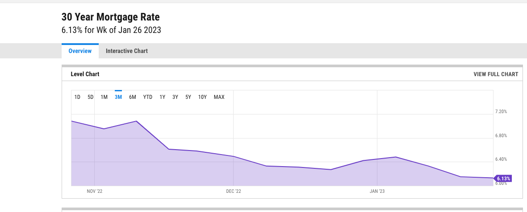Click the NOV '22 axis label
This screenshot has height=212, width=527.
(94, 191)
